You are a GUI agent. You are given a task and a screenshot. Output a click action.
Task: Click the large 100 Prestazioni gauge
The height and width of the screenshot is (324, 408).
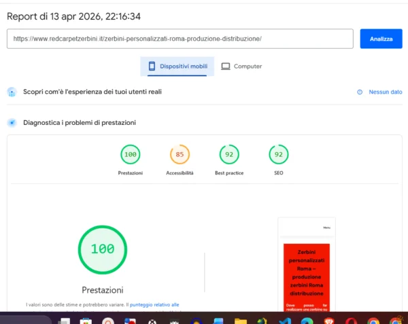click(103, 249)
